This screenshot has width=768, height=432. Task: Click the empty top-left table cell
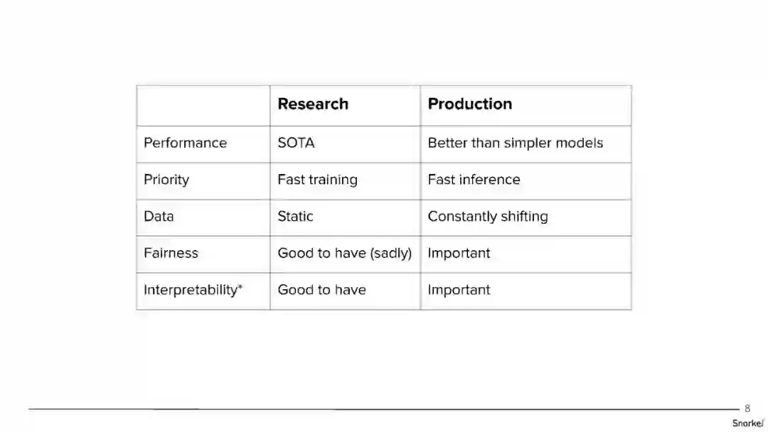coord(203,105)
